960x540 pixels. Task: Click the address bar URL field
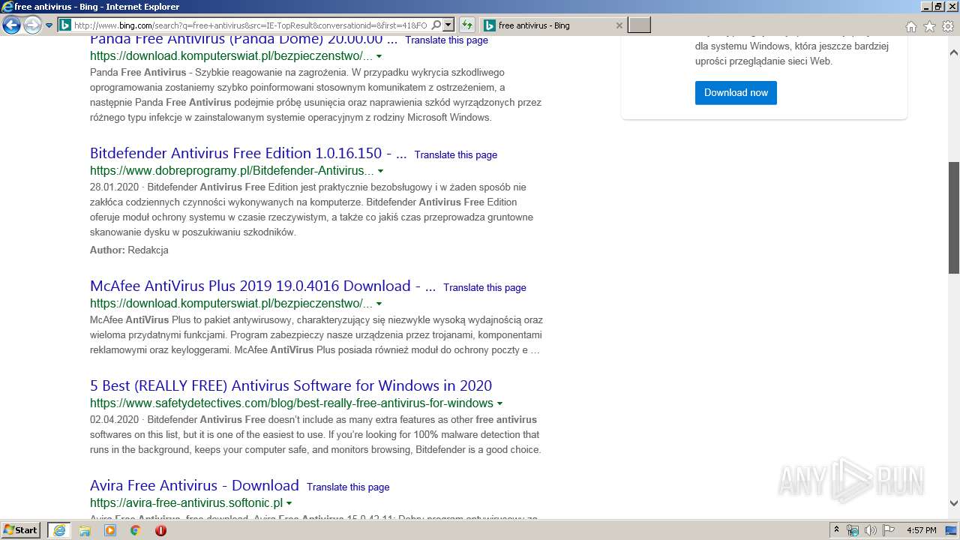pos(251,25)
